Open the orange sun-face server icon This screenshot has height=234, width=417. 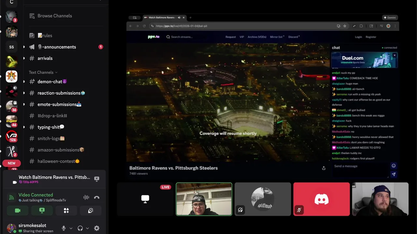(11, 76)
